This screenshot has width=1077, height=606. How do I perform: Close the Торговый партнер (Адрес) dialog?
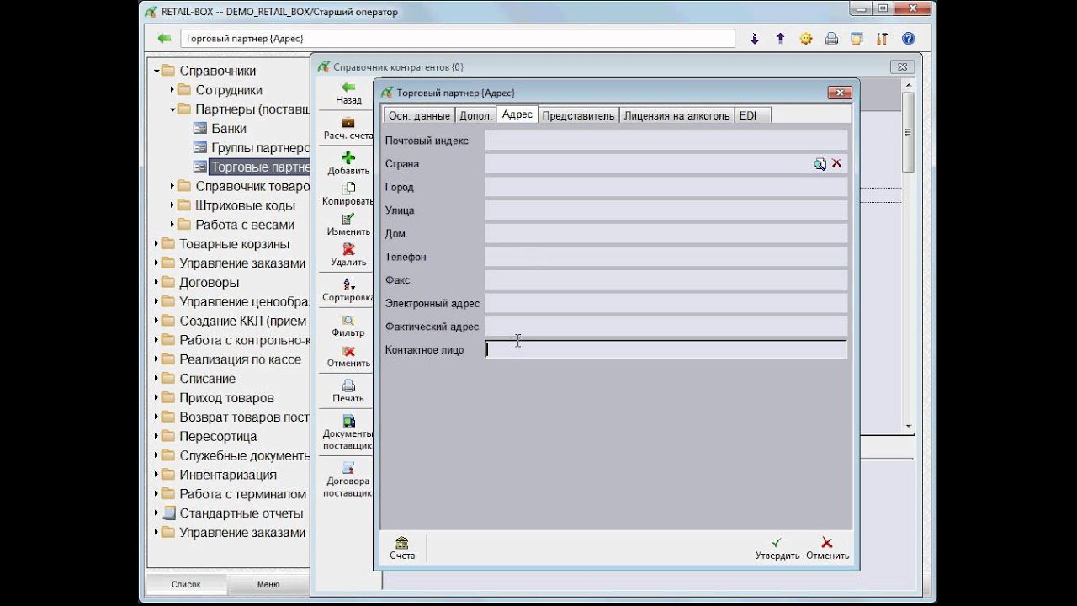[840, 93]
